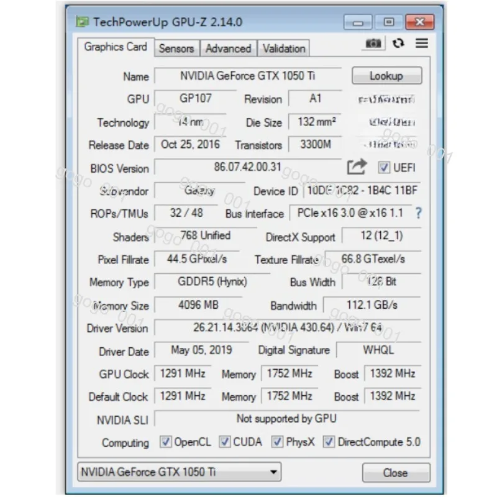The width and height of the screenshot is (497, 497).
Task: Maximize the GPU-Z window
Action: pos(389,22)
